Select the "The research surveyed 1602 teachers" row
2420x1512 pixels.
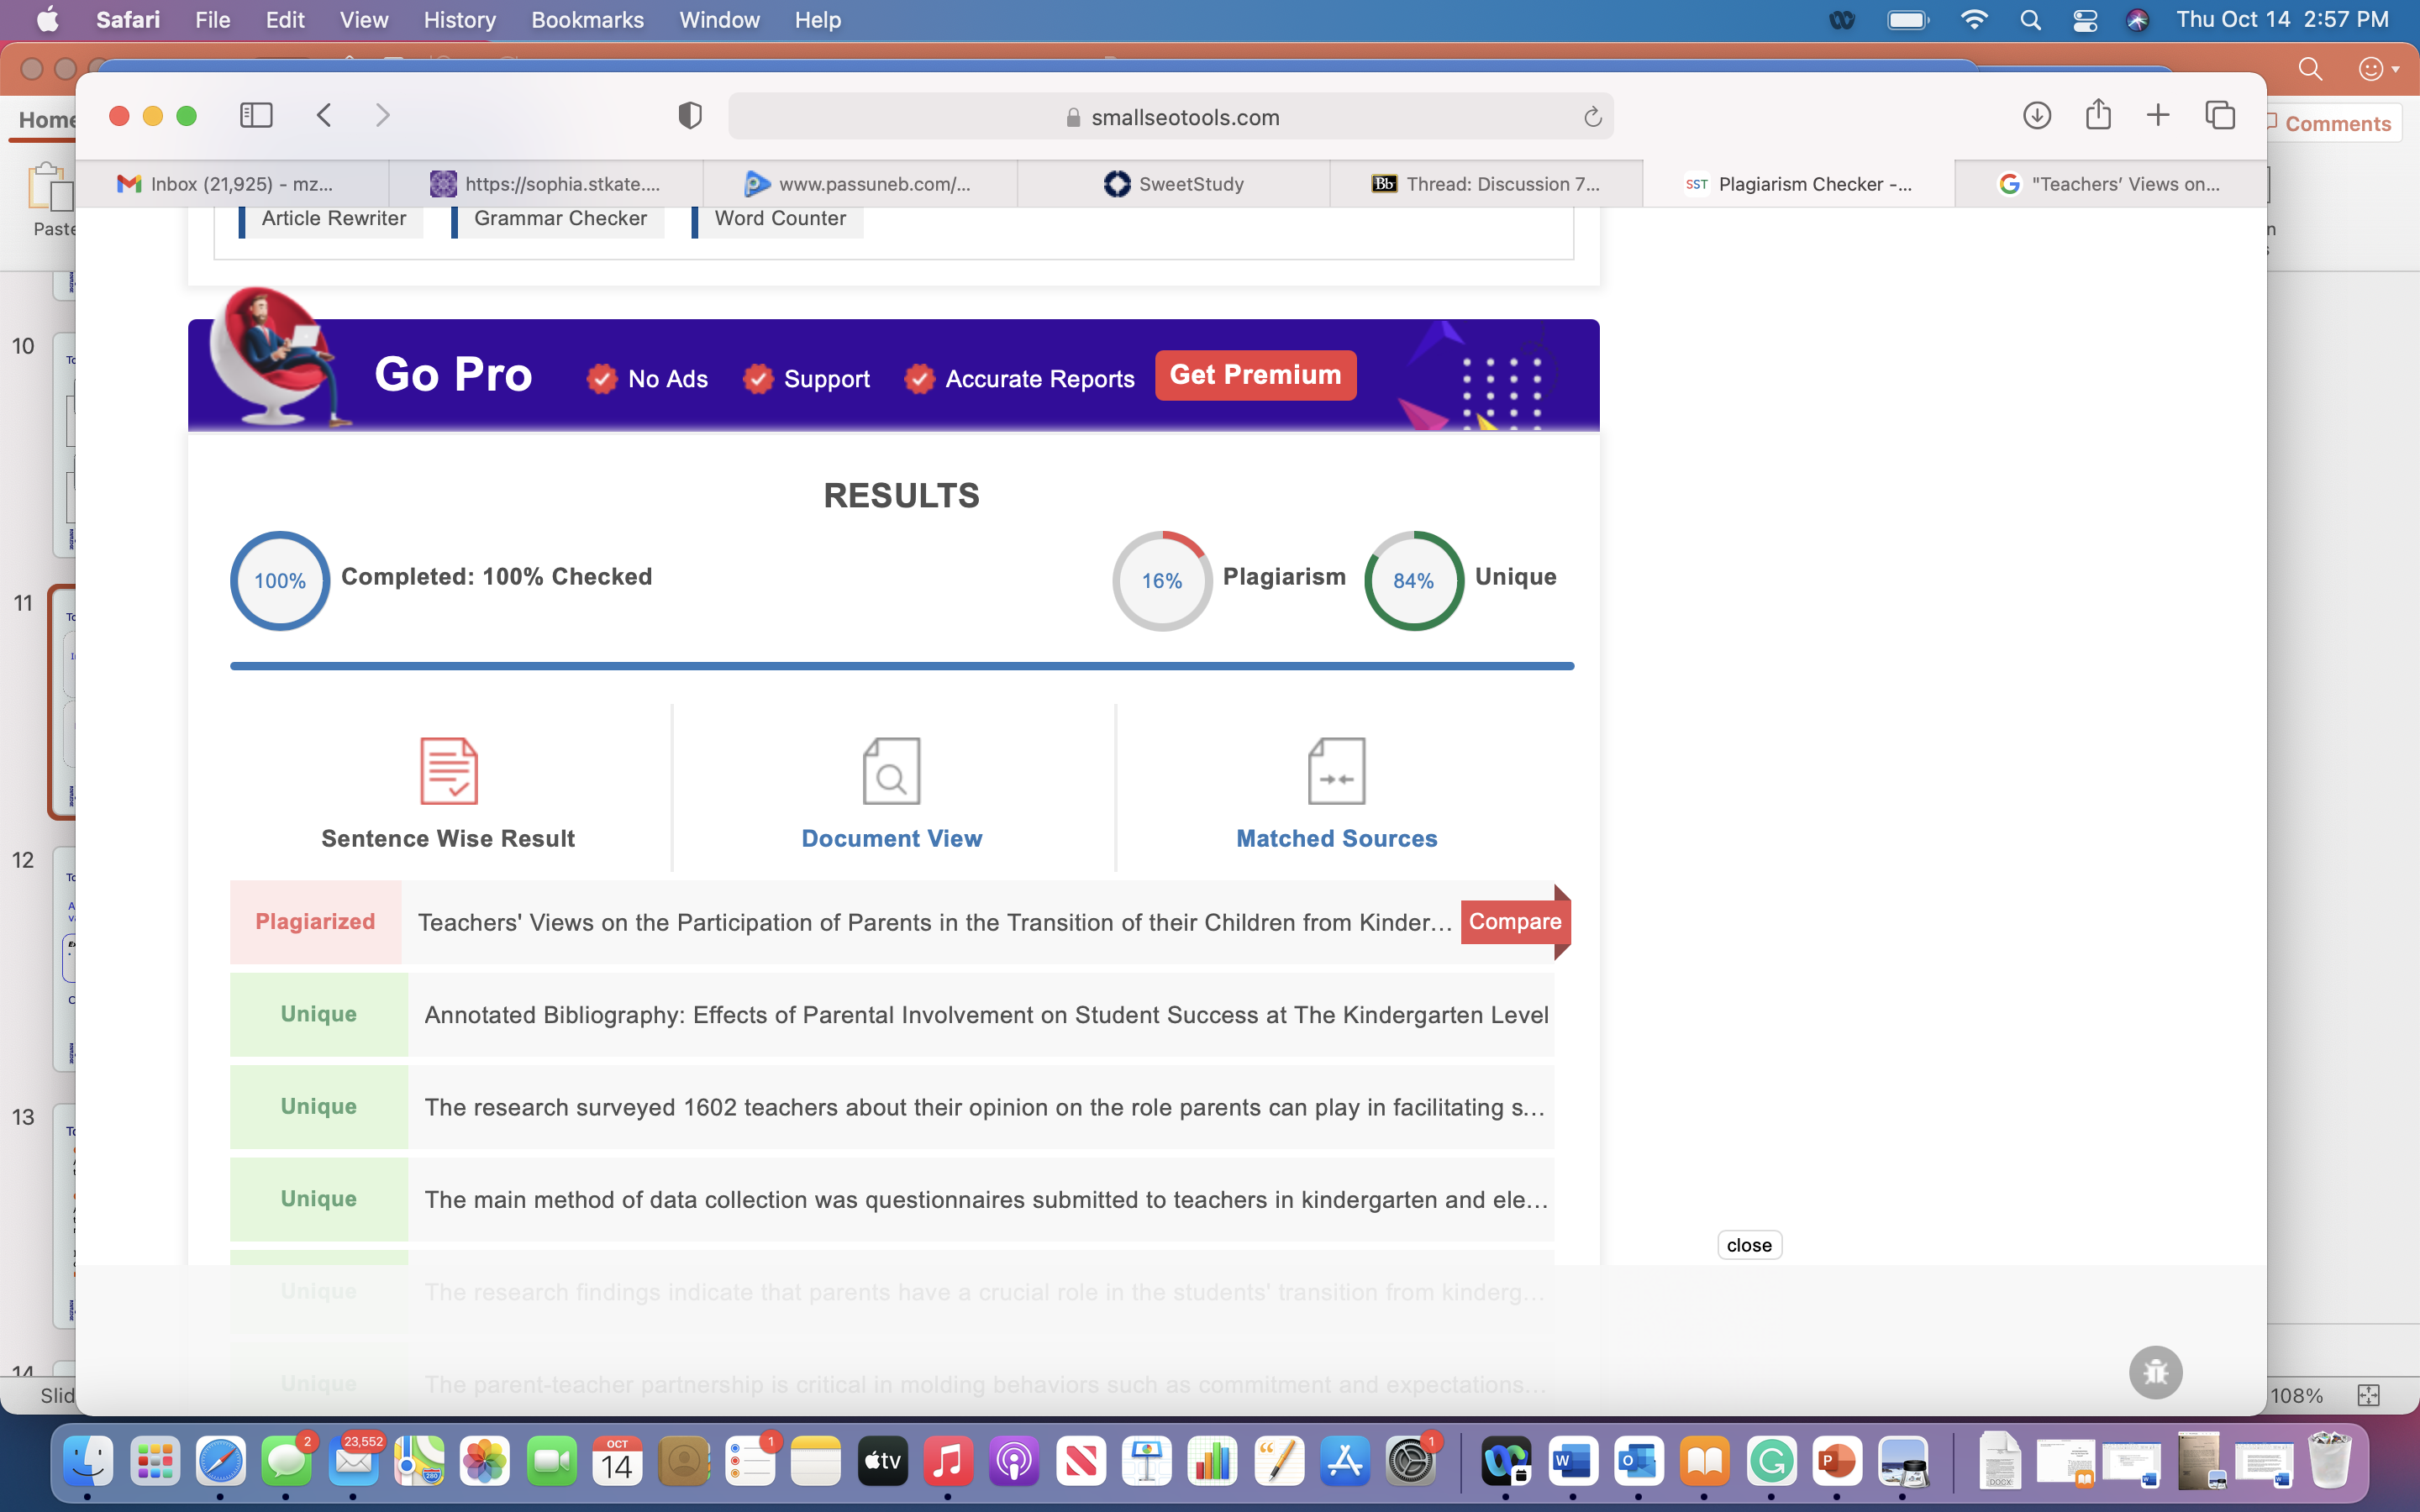892,1107
